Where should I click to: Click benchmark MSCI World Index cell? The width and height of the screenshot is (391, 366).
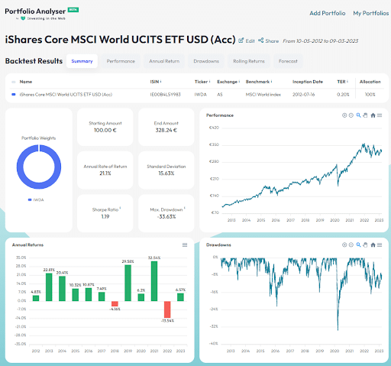tap(263, 95)
